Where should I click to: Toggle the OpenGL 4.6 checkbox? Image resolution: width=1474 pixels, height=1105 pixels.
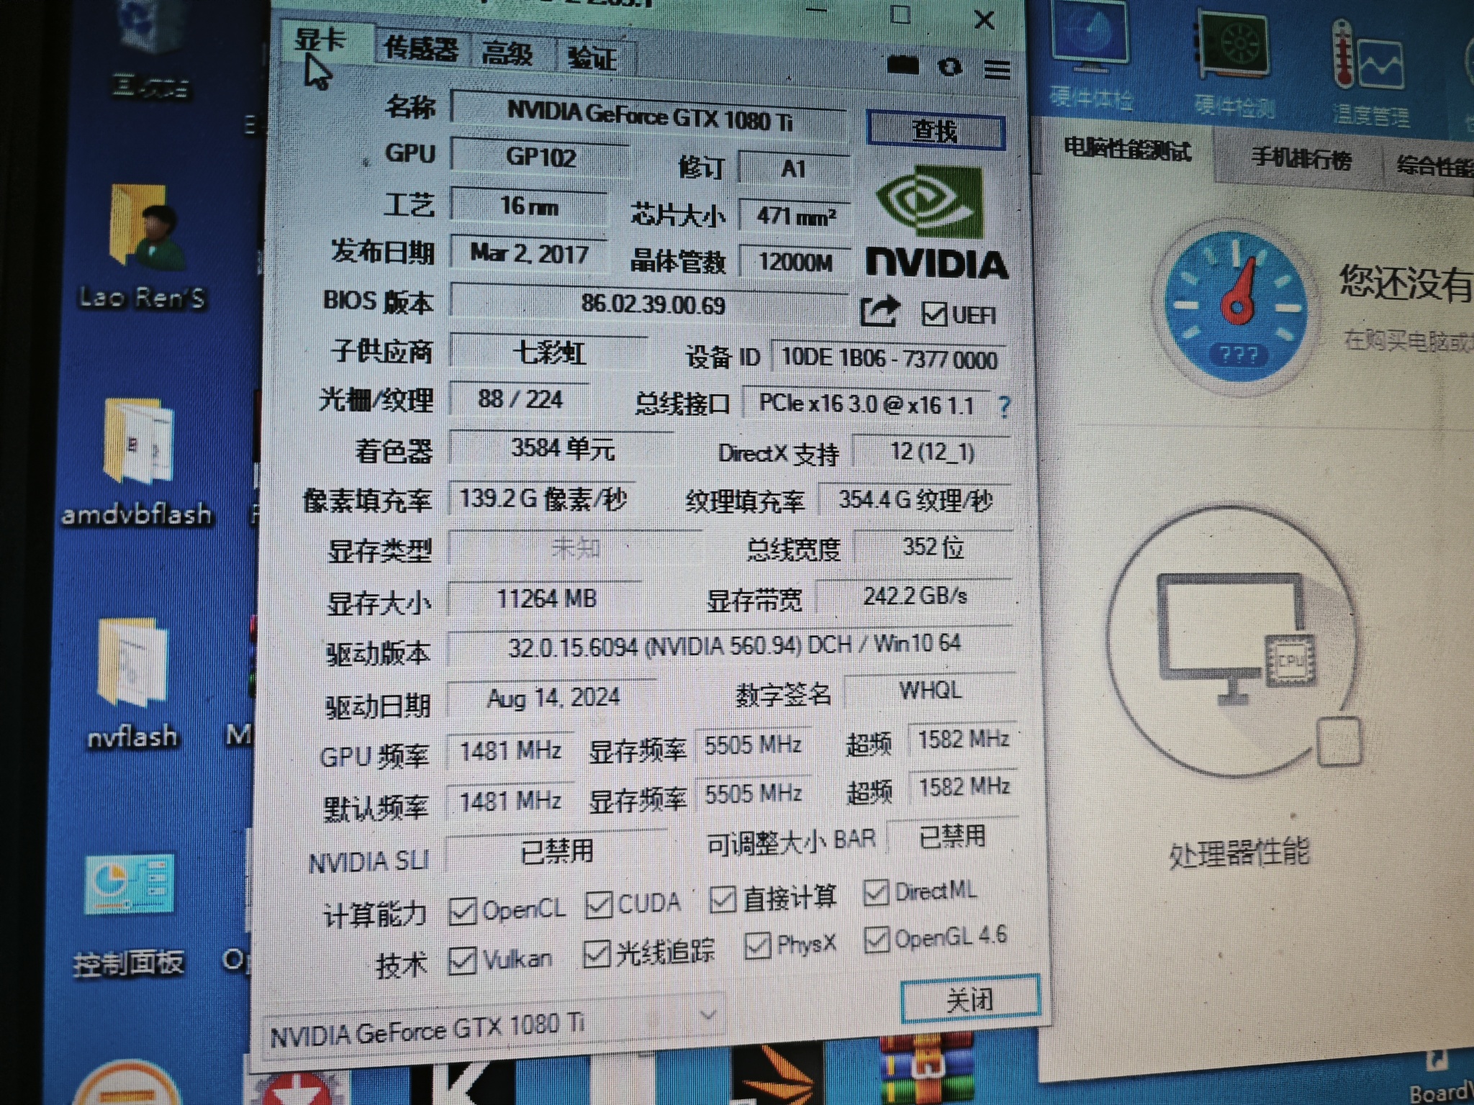pos(876,940)
